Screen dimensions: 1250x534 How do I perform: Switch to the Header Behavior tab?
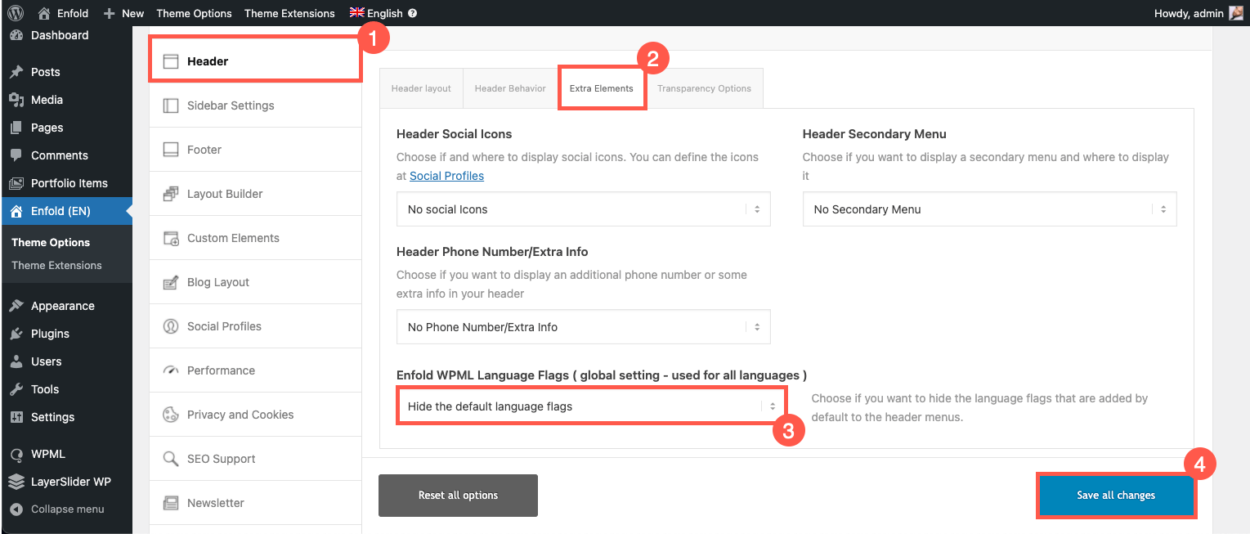(510, 88)
